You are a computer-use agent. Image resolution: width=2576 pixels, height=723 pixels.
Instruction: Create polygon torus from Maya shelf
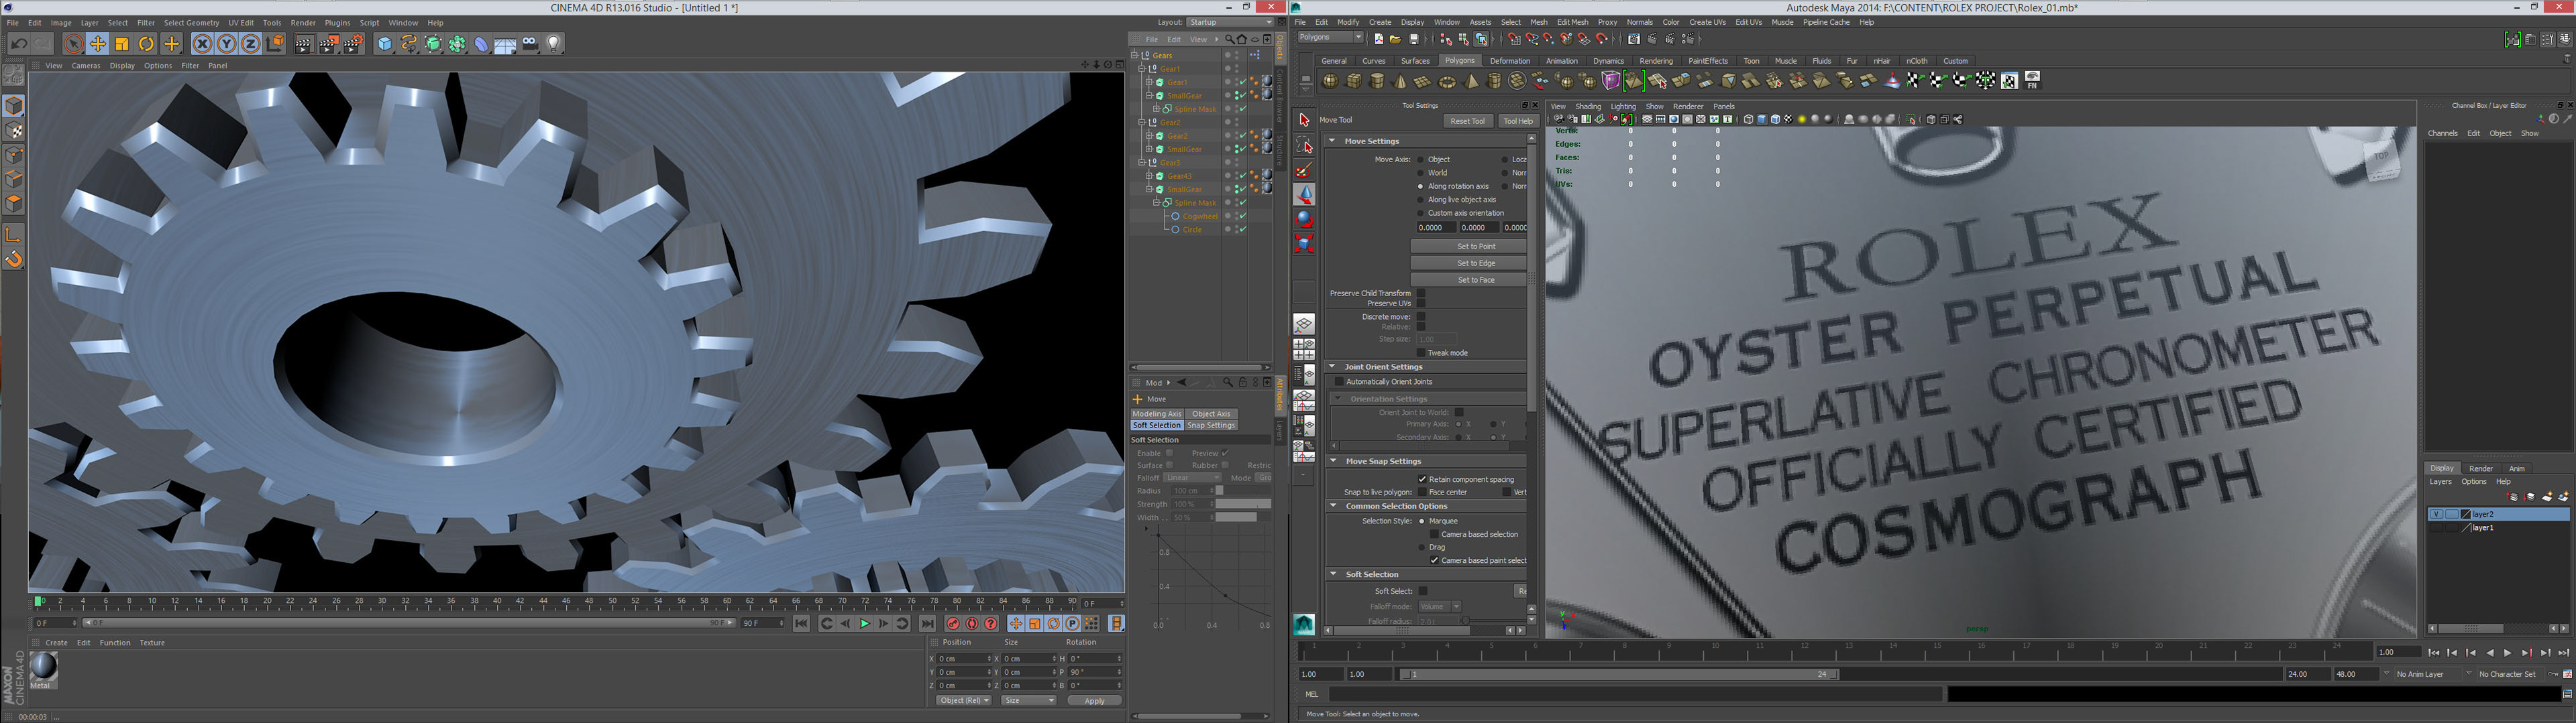pos(1448,82)
